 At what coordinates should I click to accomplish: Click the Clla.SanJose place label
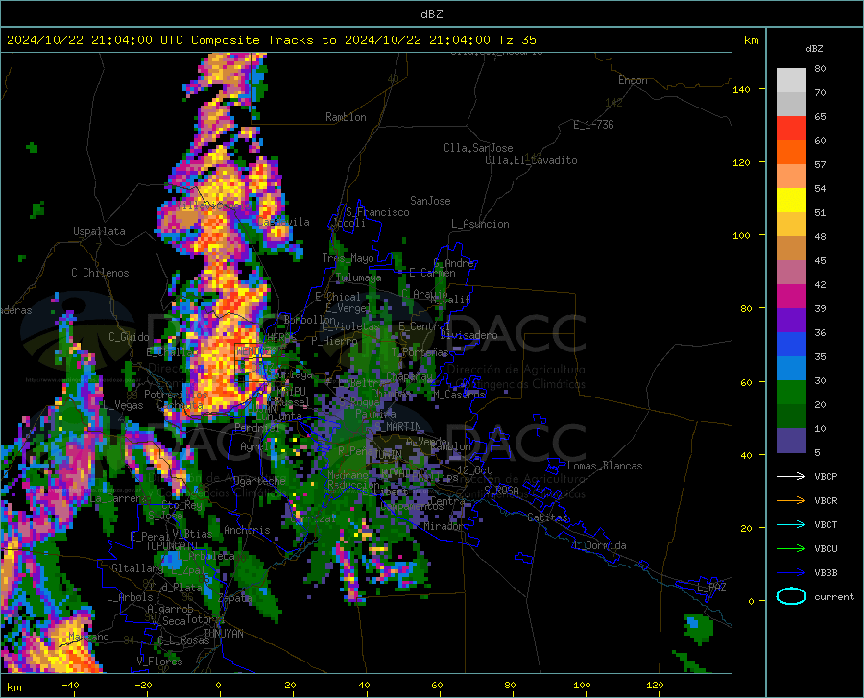coord(478,148)
